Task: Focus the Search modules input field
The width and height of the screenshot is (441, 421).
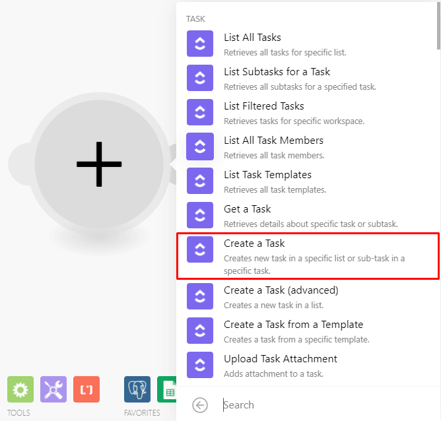Action: 323,405
